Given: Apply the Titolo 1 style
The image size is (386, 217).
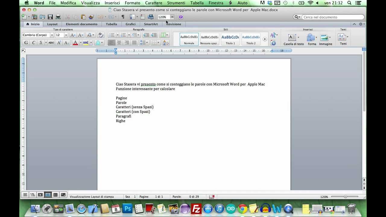Looking at the screenshot, I should coord(230,39).
